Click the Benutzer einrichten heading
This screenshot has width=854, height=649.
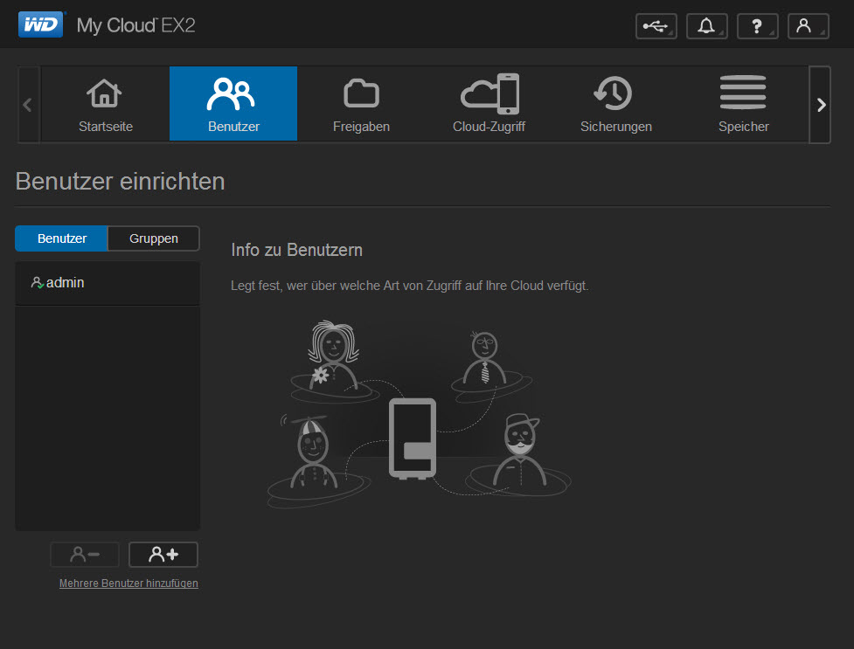[120, 182]
